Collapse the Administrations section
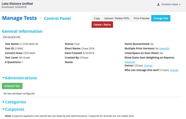The width and height of the screenshot is (186, 119). coord(19,78)
